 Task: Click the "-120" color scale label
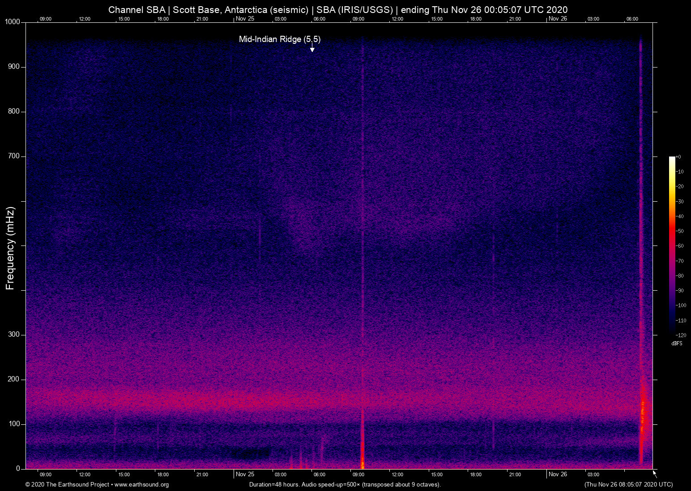coord(681,335)
